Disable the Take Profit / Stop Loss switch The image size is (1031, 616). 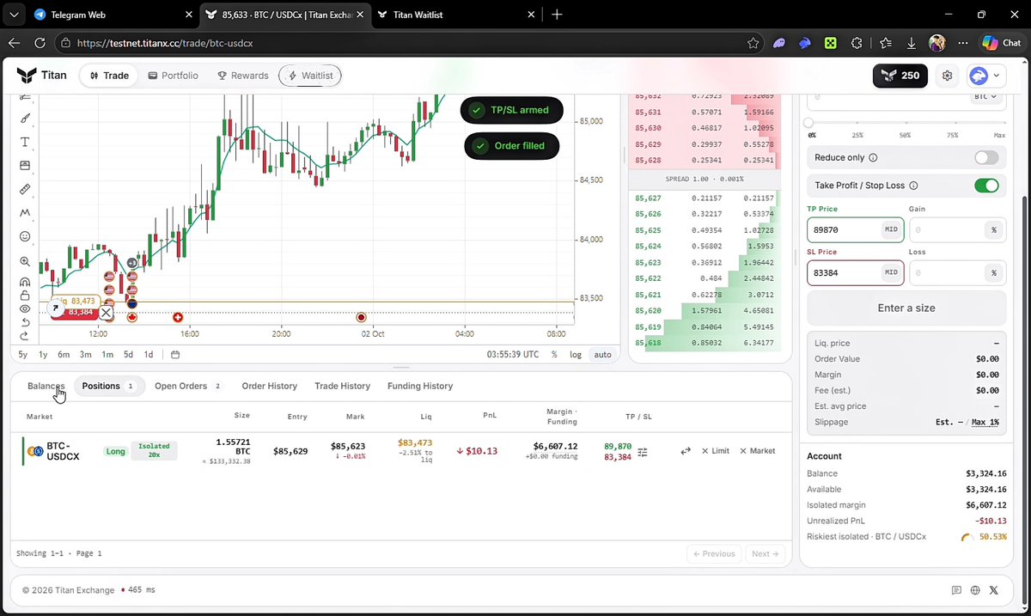pyautogui.click(x=986, y=186)
